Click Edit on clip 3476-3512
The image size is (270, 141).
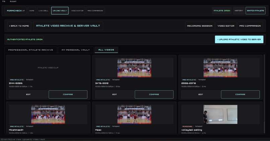(x=115, y=94)
